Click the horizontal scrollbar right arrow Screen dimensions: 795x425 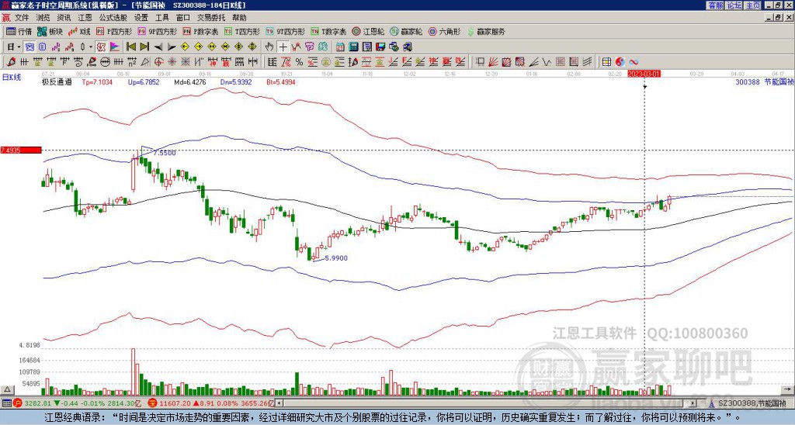[x=693, y=403]
